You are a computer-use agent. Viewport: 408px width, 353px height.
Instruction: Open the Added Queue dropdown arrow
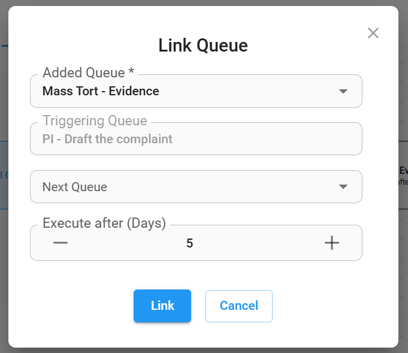point(343,91)
